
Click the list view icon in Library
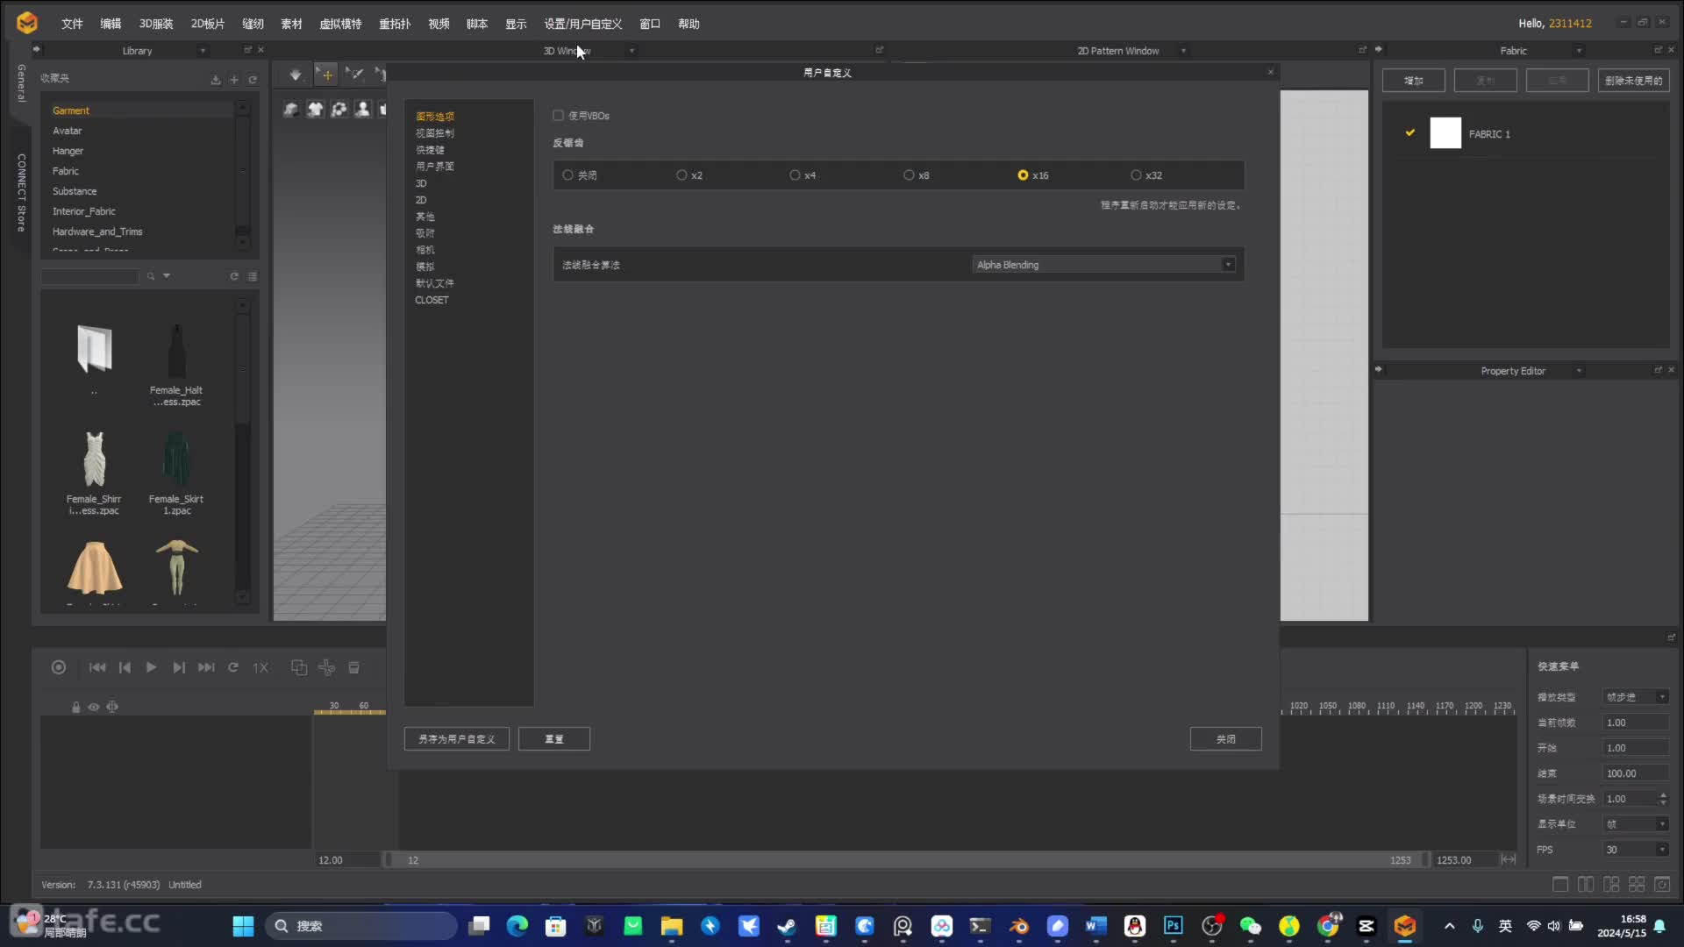[x=253, y=276]
